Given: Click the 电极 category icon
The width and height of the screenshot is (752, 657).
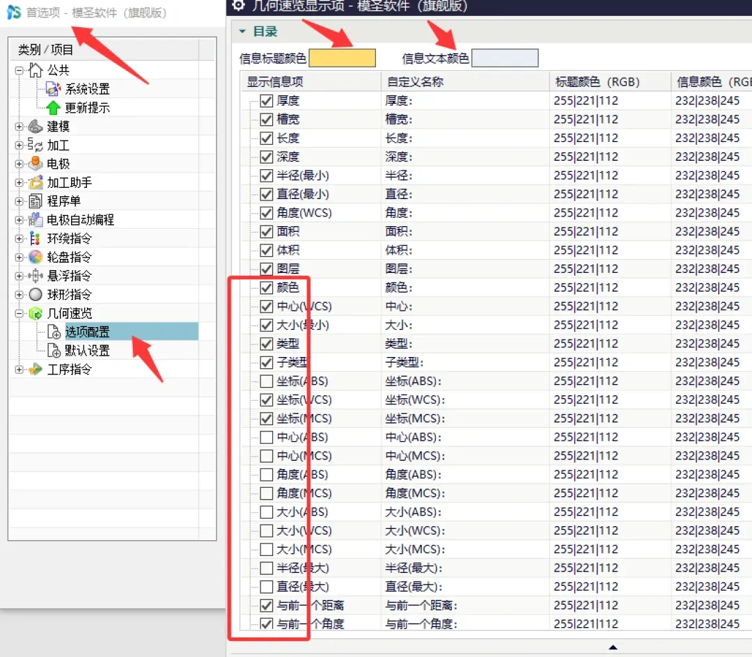Looking at the screenshot, I should 35,164.
